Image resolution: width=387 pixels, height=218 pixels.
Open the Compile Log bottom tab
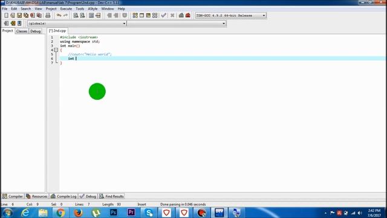(63, 196)
